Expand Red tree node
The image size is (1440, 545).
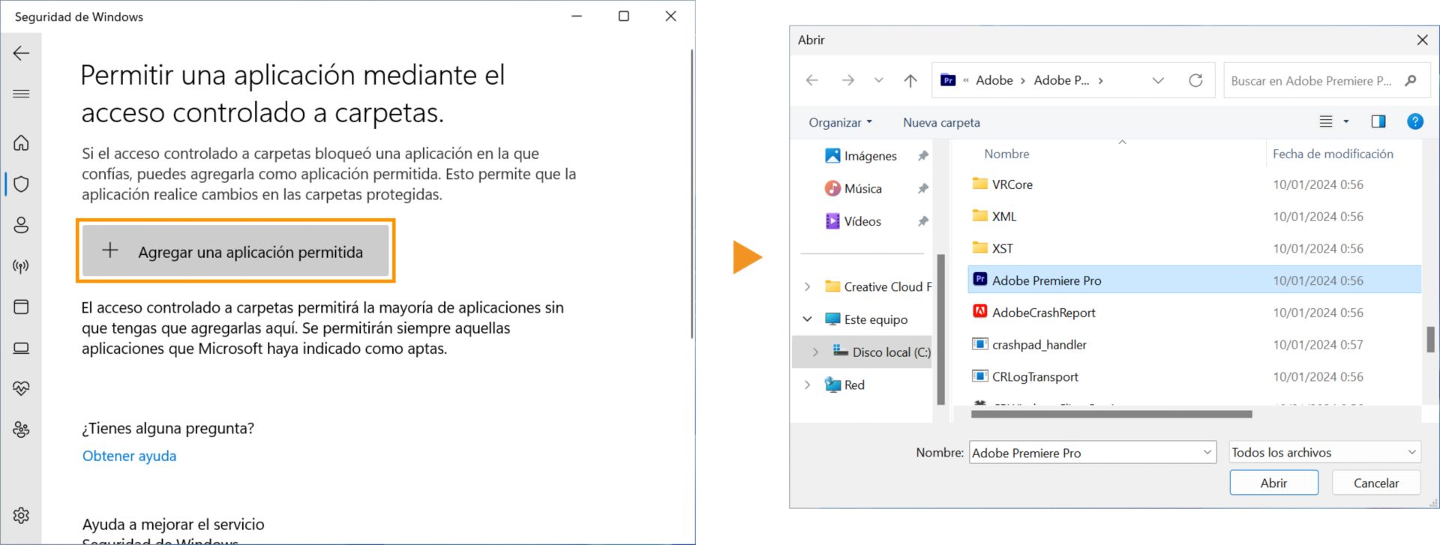(808, 385)
